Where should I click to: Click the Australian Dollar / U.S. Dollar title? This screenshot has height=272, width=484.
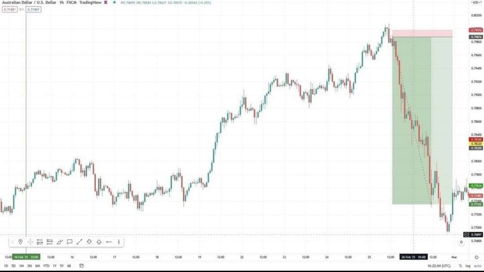[29, 3]
